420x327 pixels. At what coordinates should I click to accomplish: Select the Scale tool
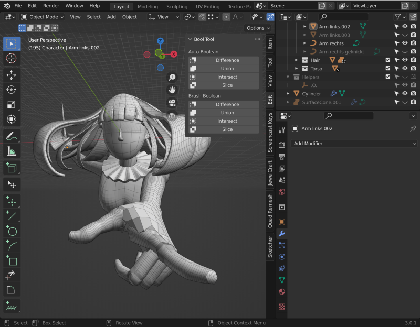[x=12, y=104]
